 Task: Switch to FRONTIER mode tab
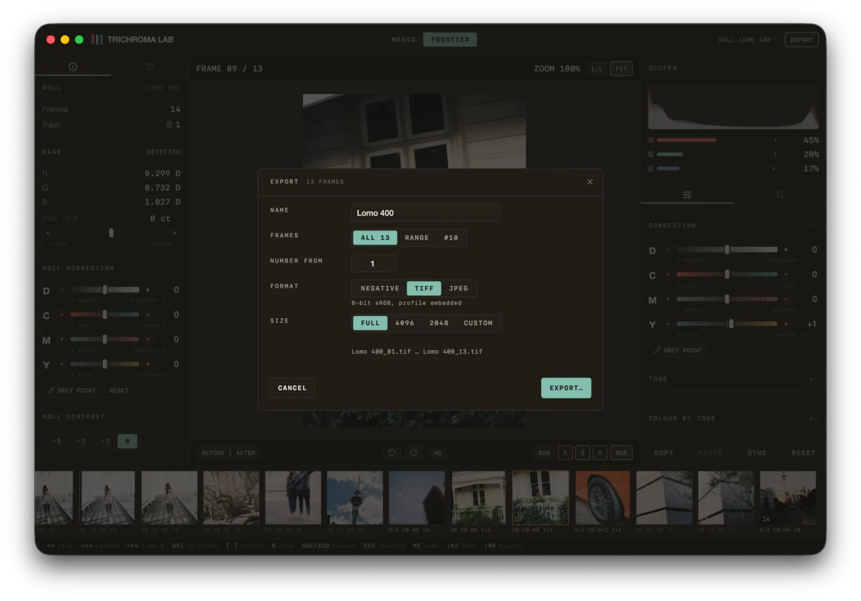[x=450, y=40]
